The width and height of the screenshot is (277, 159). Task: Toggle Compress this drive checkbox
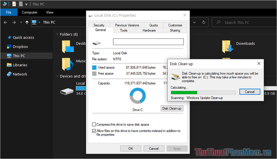tap(94, 124)
